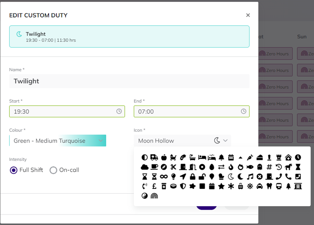Select the apple icon
Viewport: 314px width, 225px height.
(x=164, y=158)
